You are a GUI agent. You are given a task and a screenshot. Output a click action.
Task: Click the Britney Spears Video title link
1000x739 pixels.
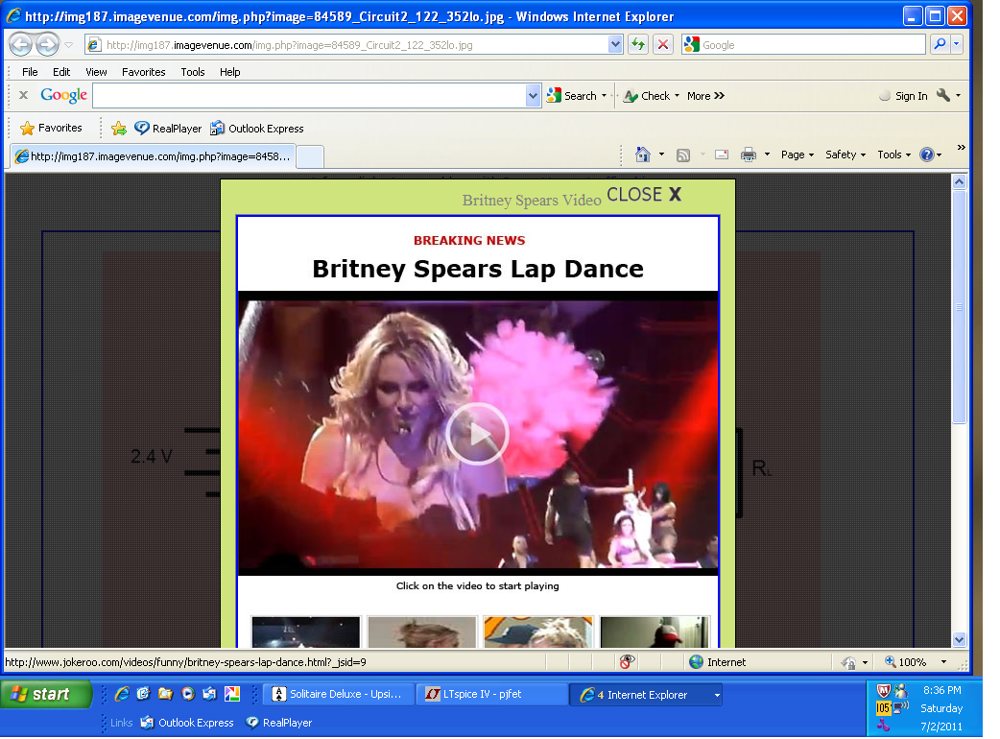532,201
